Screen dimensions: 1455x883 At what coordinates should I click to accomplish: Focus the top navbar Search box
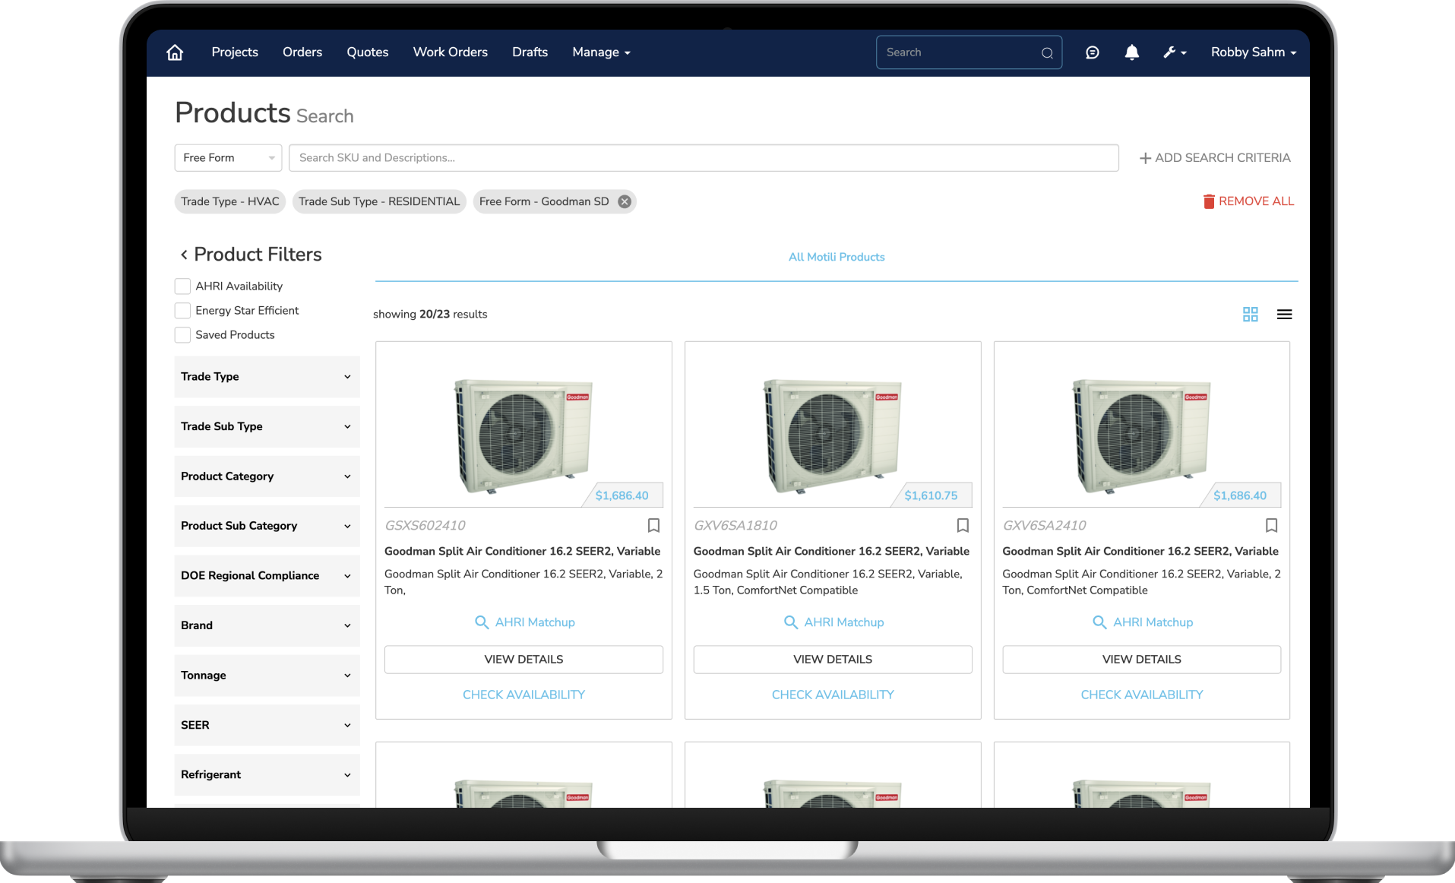969,52
